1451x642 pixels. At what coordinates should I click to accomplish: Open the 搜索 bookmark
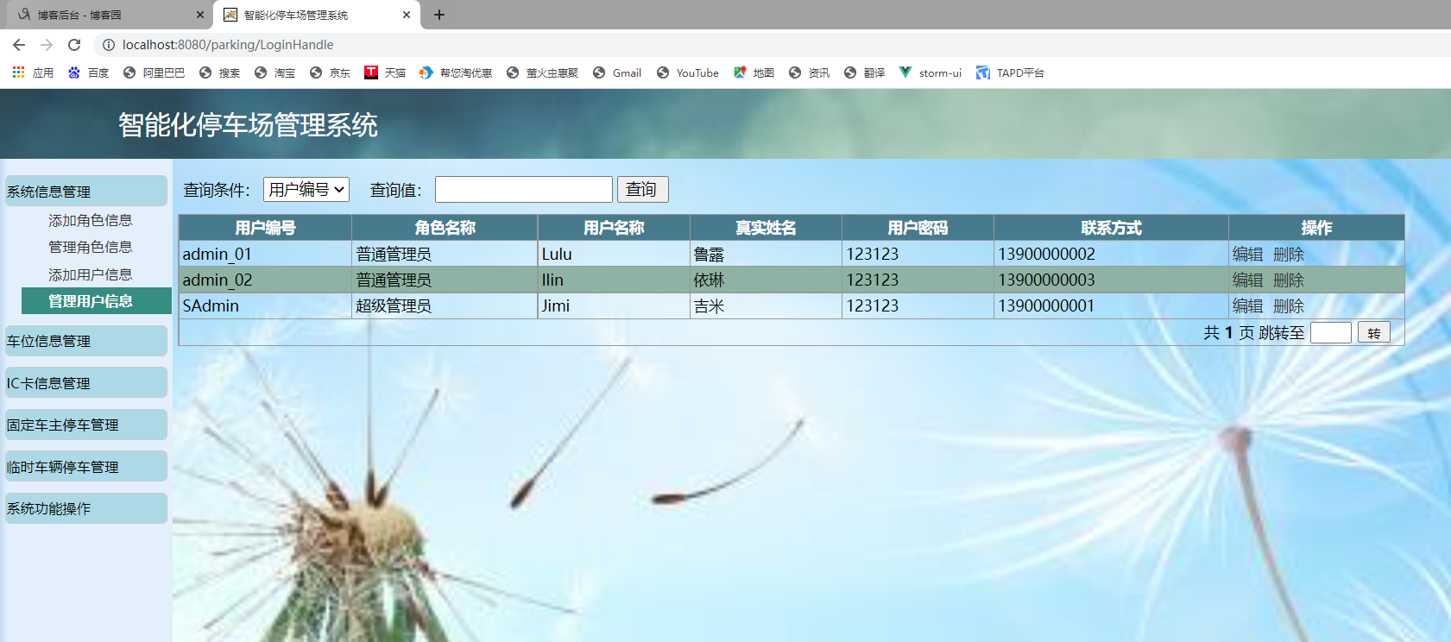click(x=219, y=73)
